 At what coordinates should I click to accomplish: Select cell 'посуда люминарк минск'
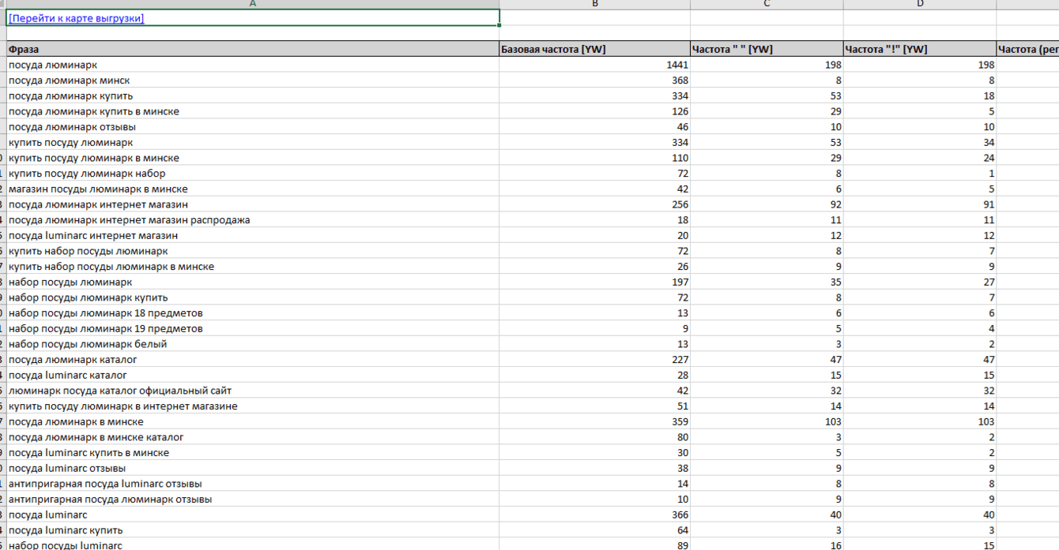pyautogui.click(x=253, y=80)
